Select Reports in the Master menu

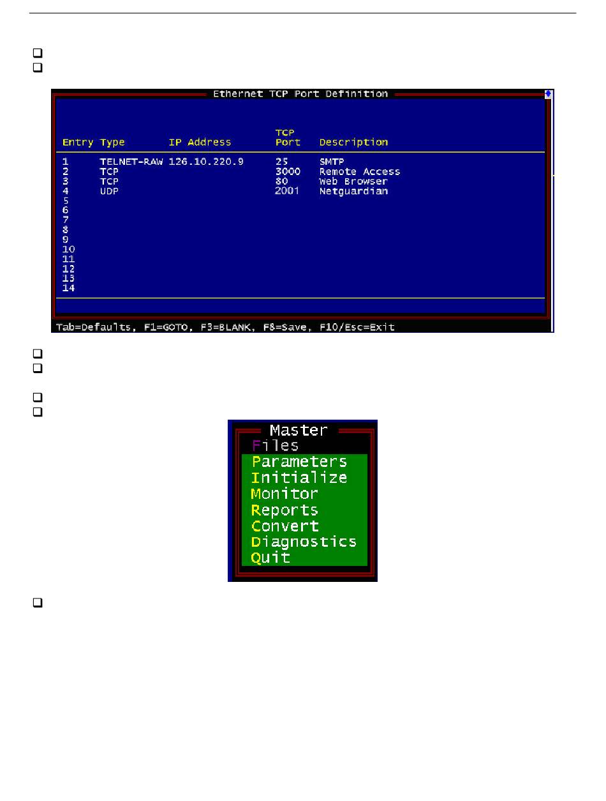click(x=285, y=510)
